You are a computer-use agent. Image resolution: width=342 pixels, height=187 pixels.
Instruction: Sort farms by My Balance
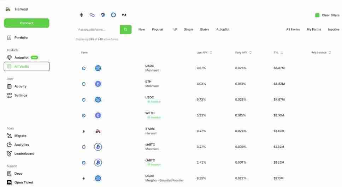pyautogui.click(x=321, y=53)
